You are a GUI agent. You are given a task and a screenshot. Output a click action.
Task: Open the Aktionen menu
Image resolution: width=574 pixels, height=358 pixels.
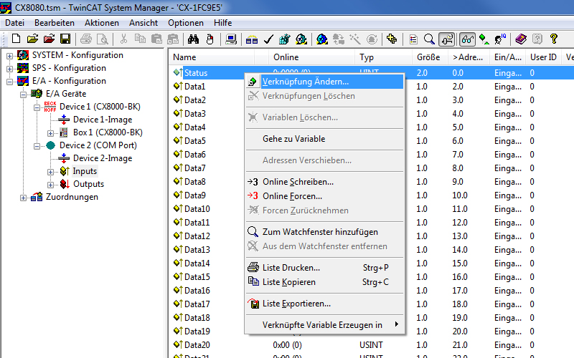coord(102,23)
